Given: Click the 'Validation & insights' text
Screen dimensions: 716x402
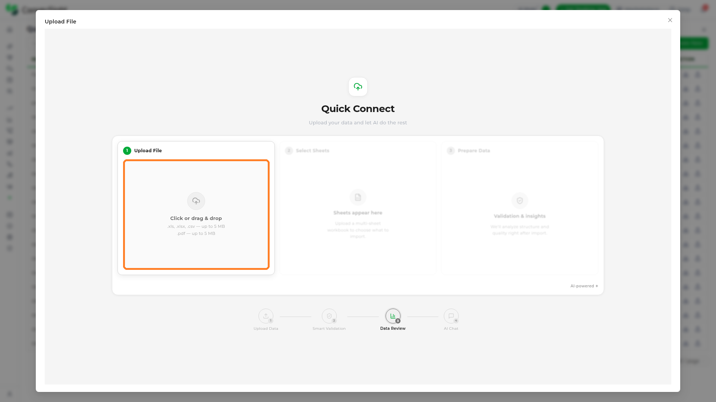Looking at the screenshot, I should [520, 216].
